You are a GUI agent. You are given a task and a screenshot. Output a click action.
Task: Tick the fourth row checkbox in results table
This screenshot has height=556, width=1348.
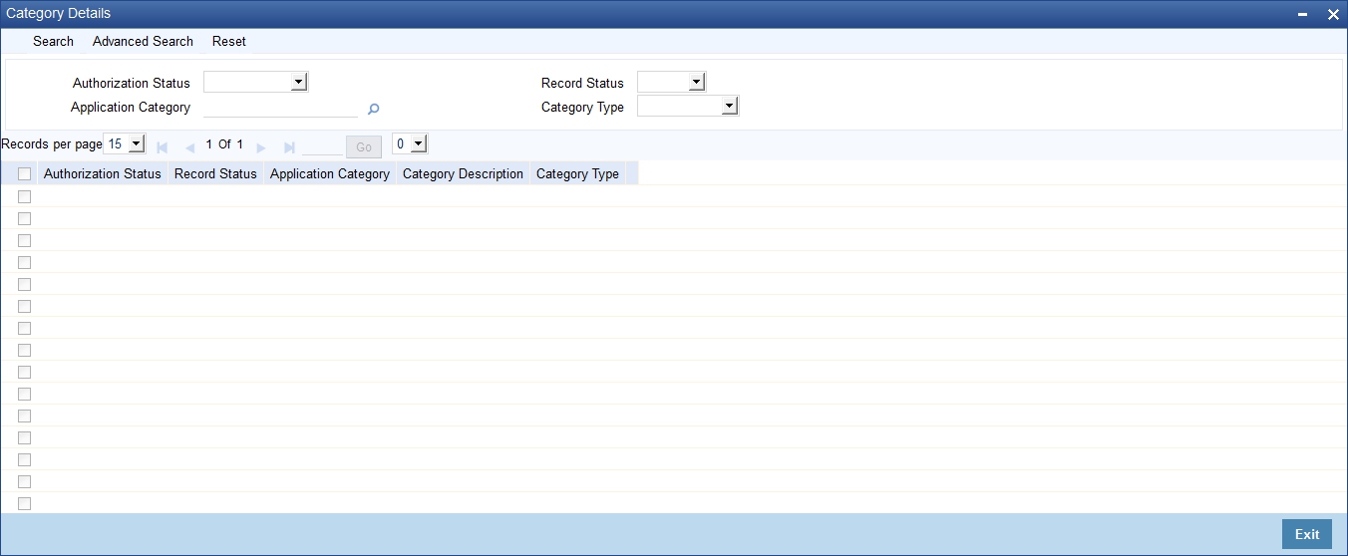pyautogui.click(x=25, y=262)
